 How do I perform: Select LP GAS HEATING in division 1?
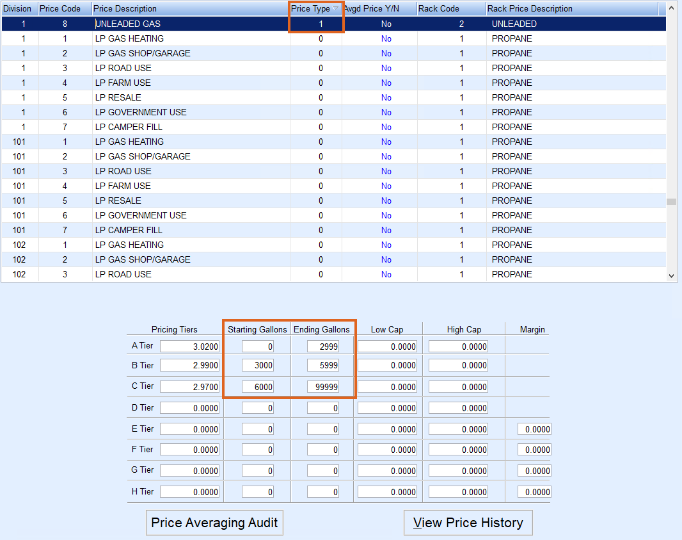tap(333, 39)
